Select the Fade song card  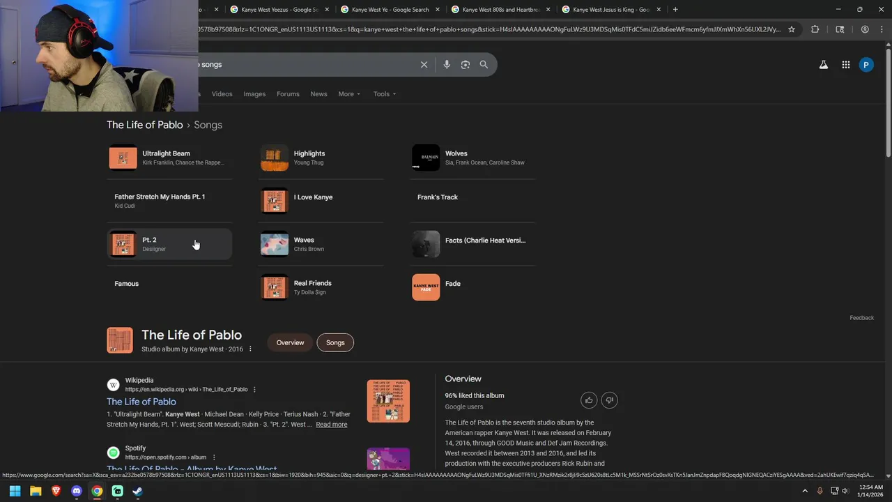pyautogui.click(x=472, y=287)
